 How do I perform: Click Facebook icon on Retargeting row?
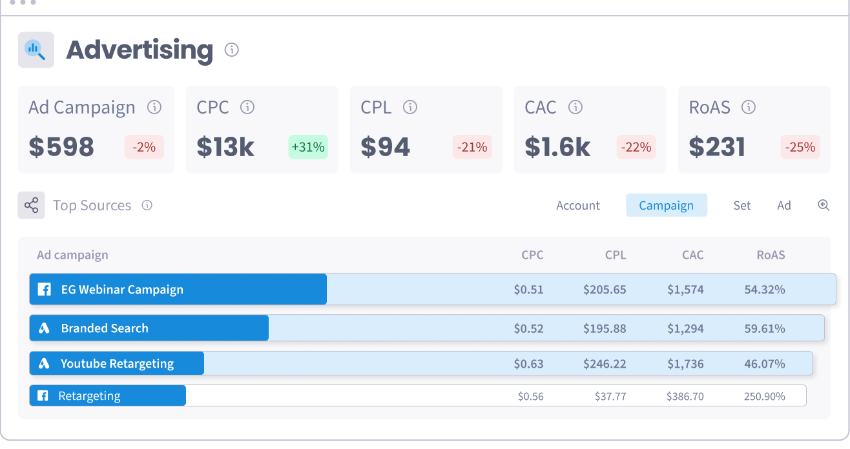pos(43,396)
